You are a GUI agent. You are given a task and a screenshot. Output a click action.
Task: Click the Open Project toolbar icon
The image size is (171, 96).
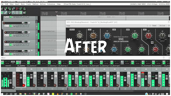tap(6, 9)
